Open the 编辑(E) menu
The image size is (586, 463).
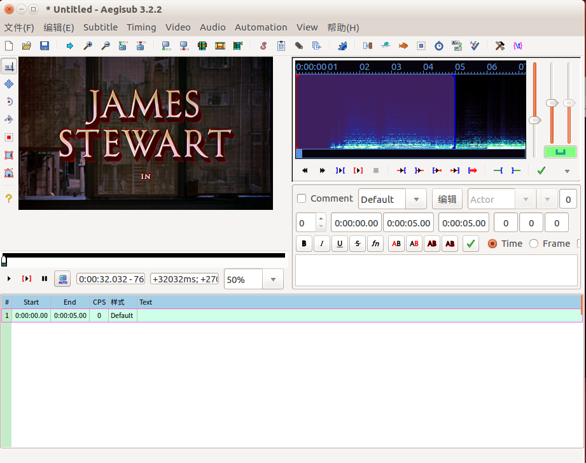pos(59,27)
